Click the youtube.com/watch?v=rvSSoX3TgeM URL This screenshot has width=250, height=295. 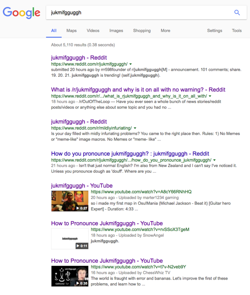tap(140, 230)
